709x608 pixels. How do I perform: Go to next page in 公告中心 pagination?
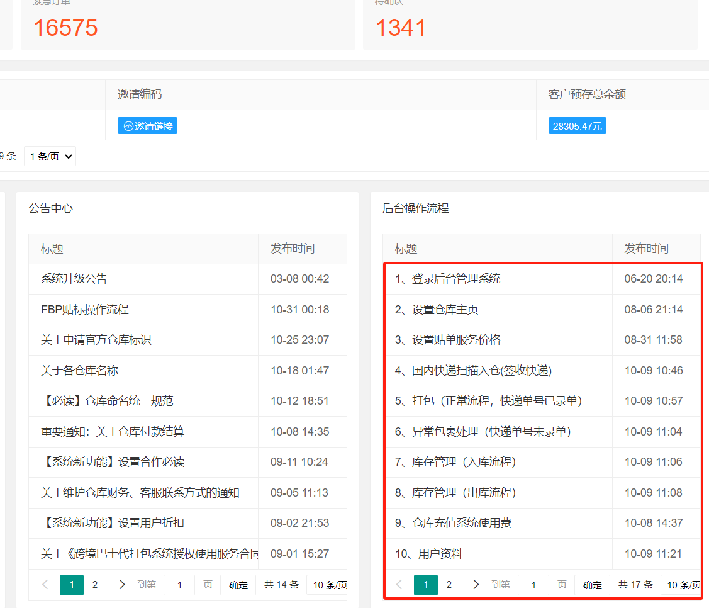coord(121,585)
